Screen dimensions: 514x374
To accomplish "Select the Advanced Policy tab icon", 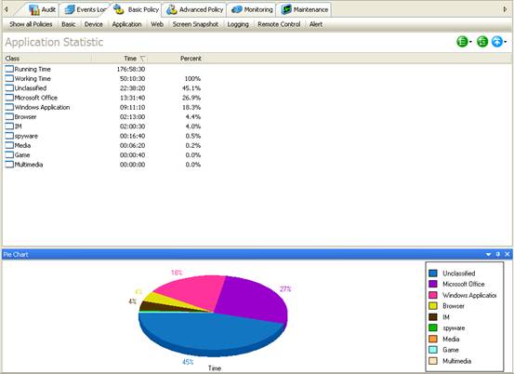I will click(x=171, y=10).
